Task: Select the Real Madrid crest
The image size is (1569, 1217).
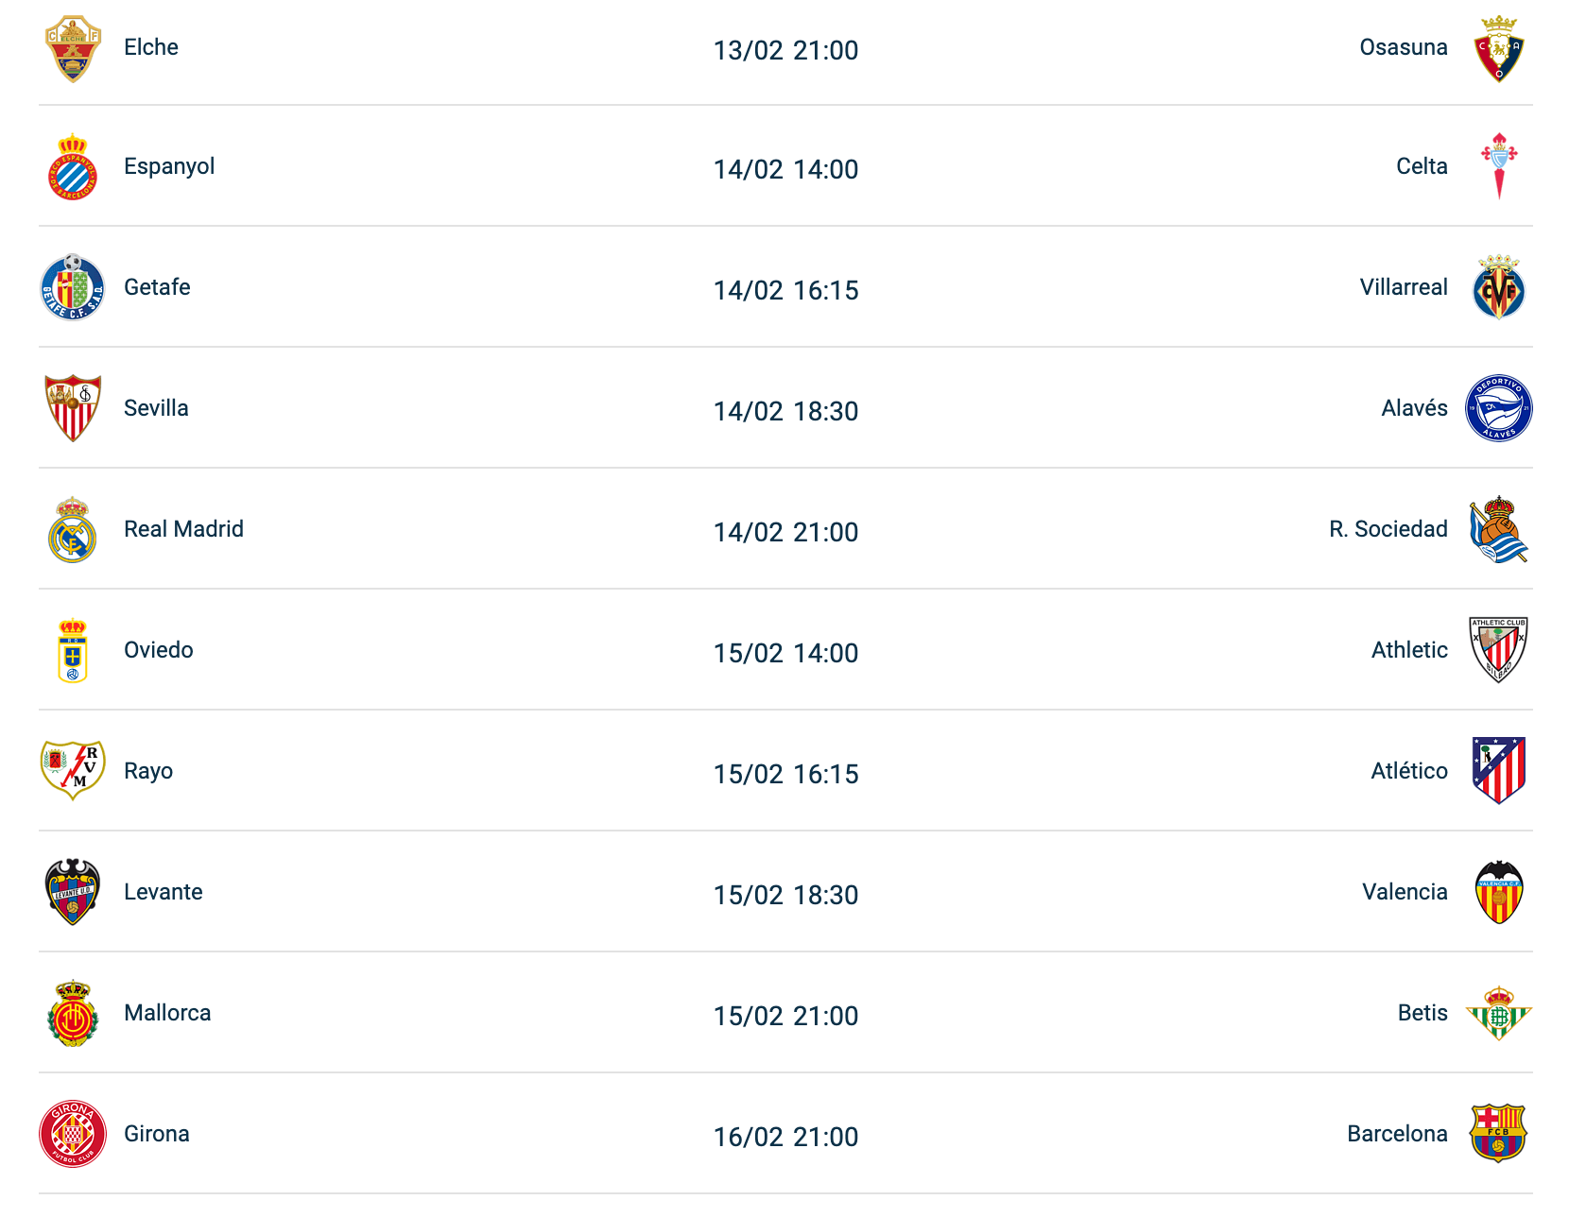Action: pyautogui.click(x=73, y=530)
